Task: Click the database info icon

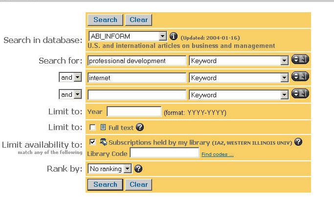Action: tap(174, 36)
